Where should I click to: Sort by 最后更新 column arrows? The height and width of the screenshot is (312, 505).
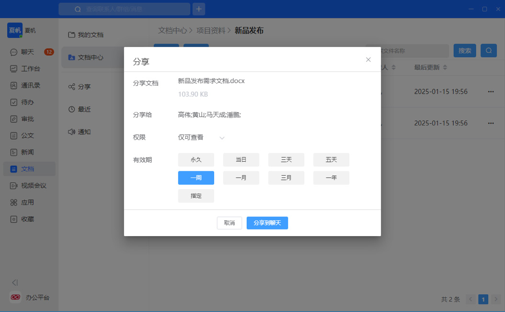(x=445, y=68)
